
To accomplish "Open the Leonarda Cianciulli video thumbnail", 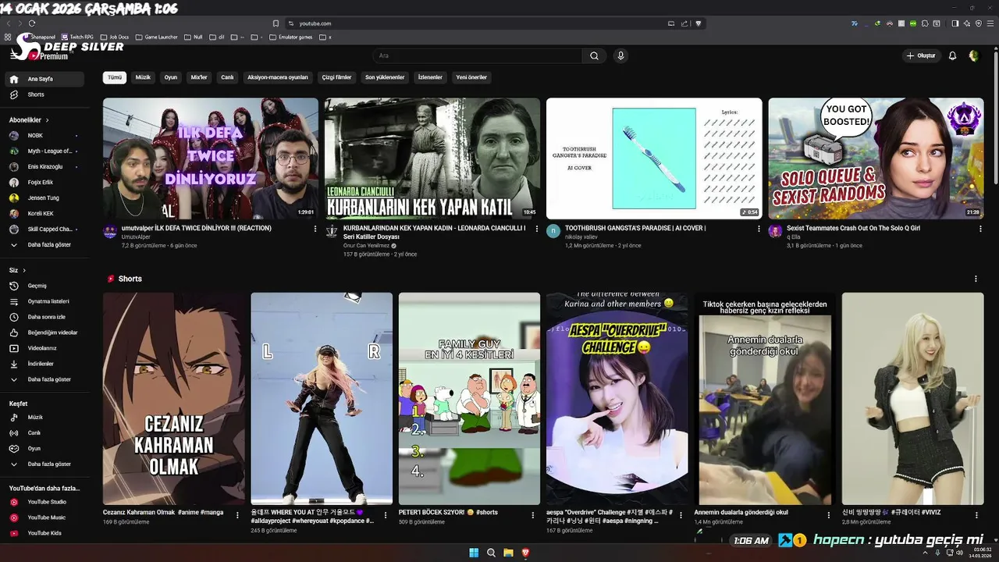I will pyautogui.click(x=432, y=158).
